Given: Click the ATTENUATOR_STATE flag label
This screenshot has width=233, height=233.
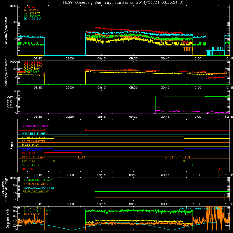Looking at the screenshot, I should 35,126.
